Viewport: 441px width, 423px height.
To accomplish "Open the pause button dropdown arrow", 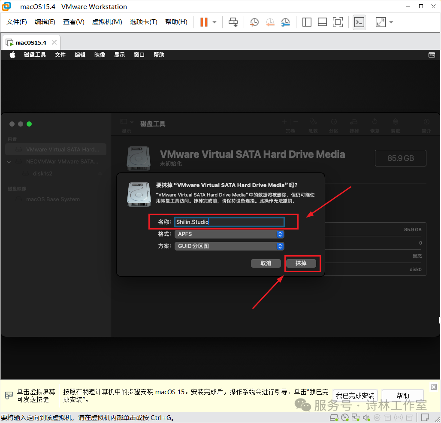I will click(x=214, y=22).
